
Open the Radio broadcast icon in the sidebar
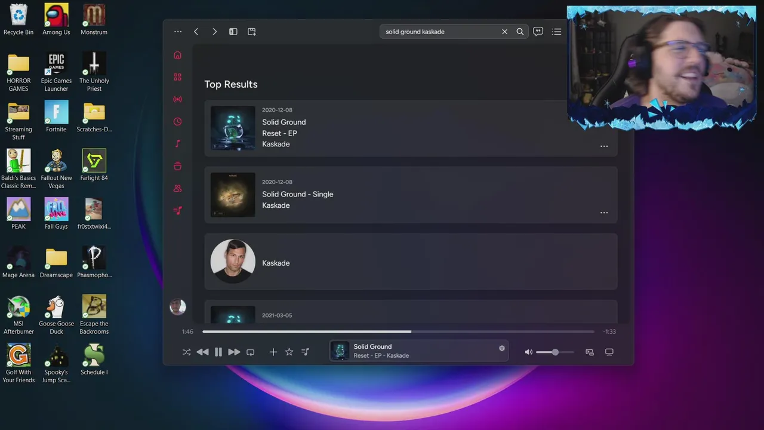[x=177, y=99]
